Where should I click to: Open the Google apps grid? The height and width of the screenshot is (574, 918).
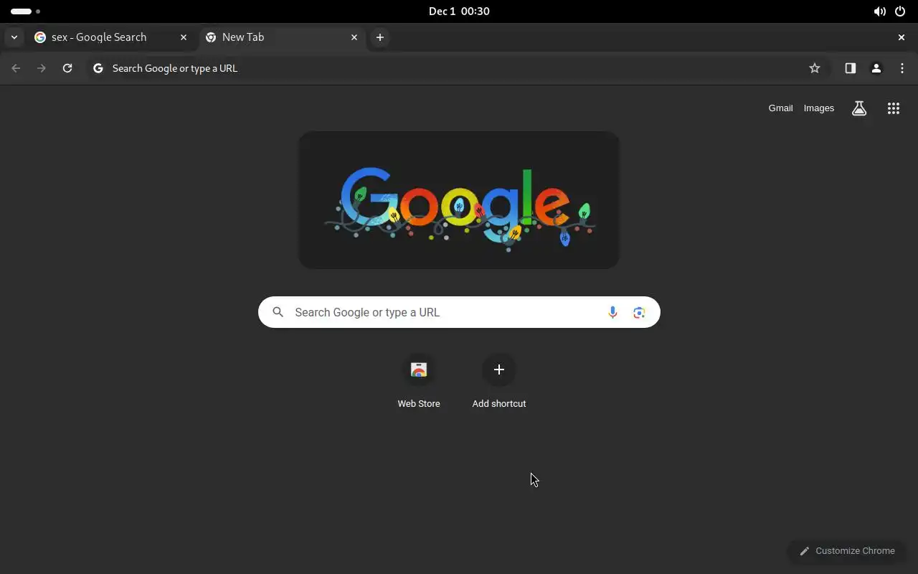pyautogui.click(x=894, y=108)
